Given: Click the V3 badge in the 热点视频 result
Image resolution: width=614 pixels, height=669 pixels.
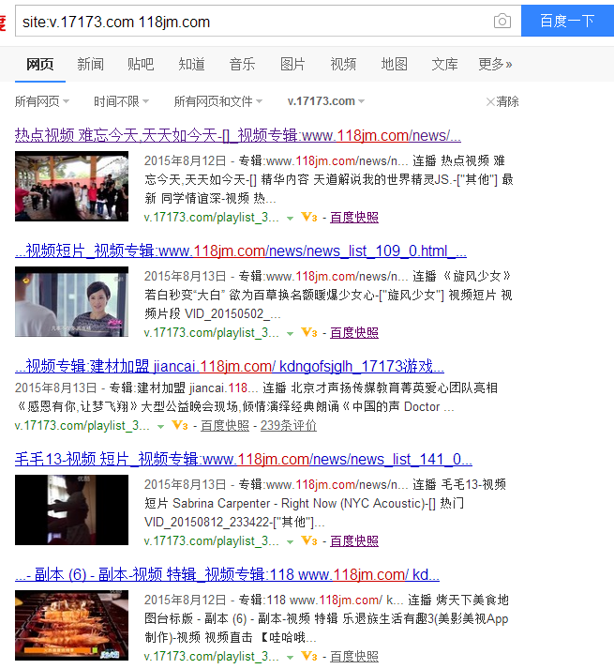Looking at the screenshot, I should [309, 217].
